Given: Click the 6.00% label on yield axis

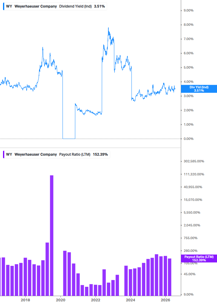Looking at the screenshot, I should pos(189,53).
